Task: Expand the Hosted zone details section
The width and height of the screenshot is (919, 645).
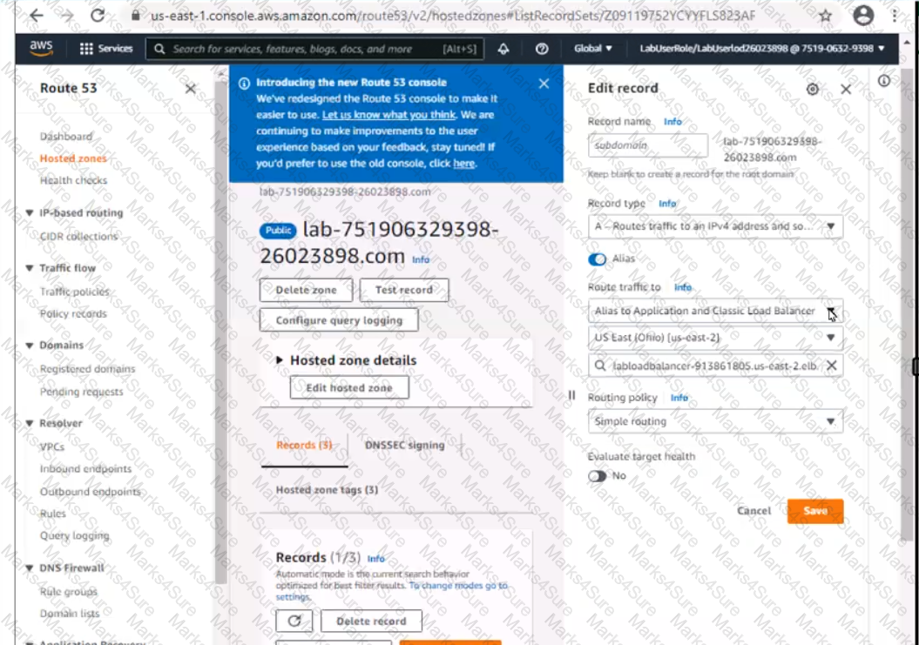Action: pyautogui.click(x=280, y=360)
